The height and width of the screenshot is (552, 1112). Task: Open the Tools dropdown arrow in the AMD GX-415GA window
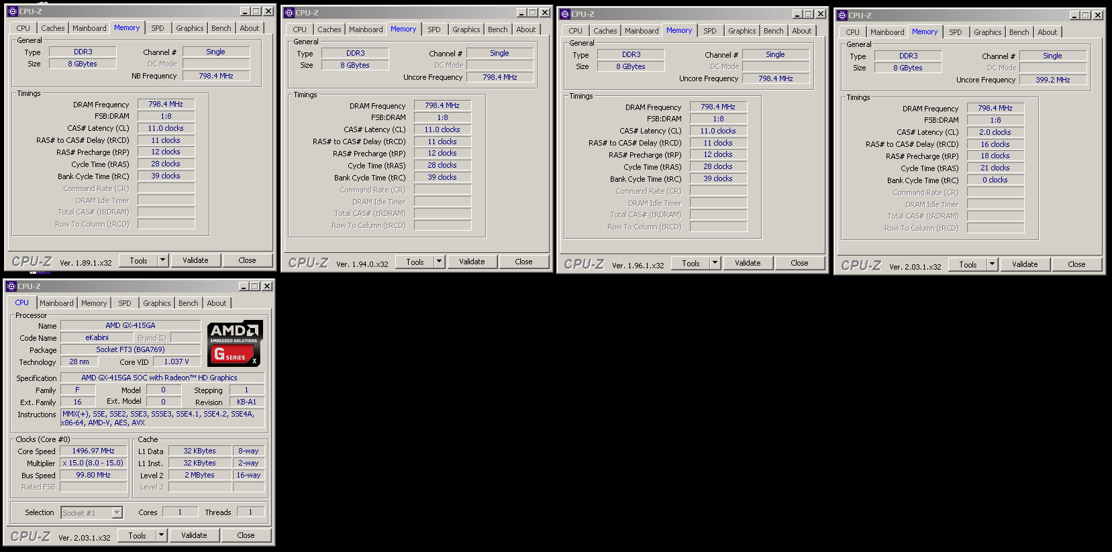click(x=161, y=535)
